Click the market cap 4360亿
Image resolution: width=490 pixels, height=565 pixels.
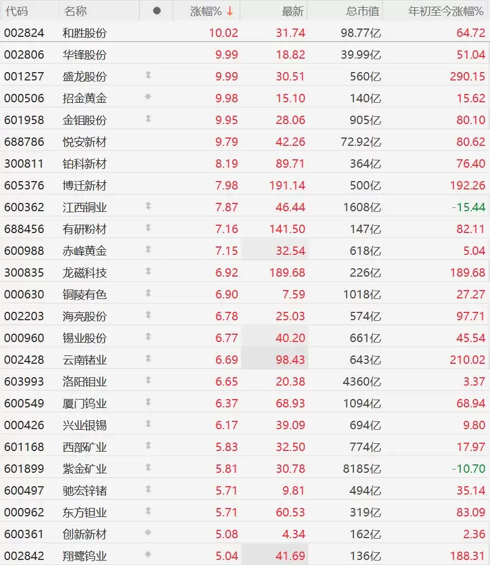click(x=362, y=382)
